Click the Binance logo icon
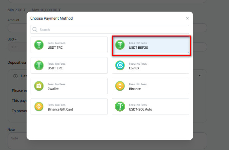Screen dimensions: 229x150 (x=120, y=86)
